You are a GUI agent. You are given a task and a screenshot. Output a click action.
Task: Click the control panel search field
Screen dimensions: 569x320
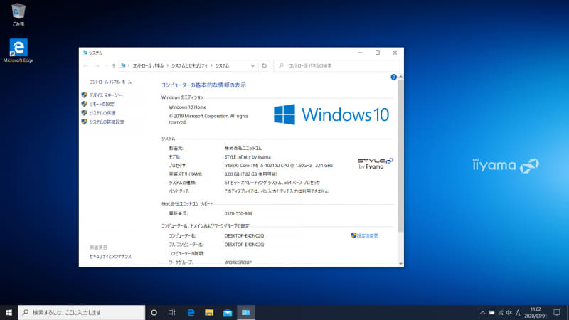[336, 65]
